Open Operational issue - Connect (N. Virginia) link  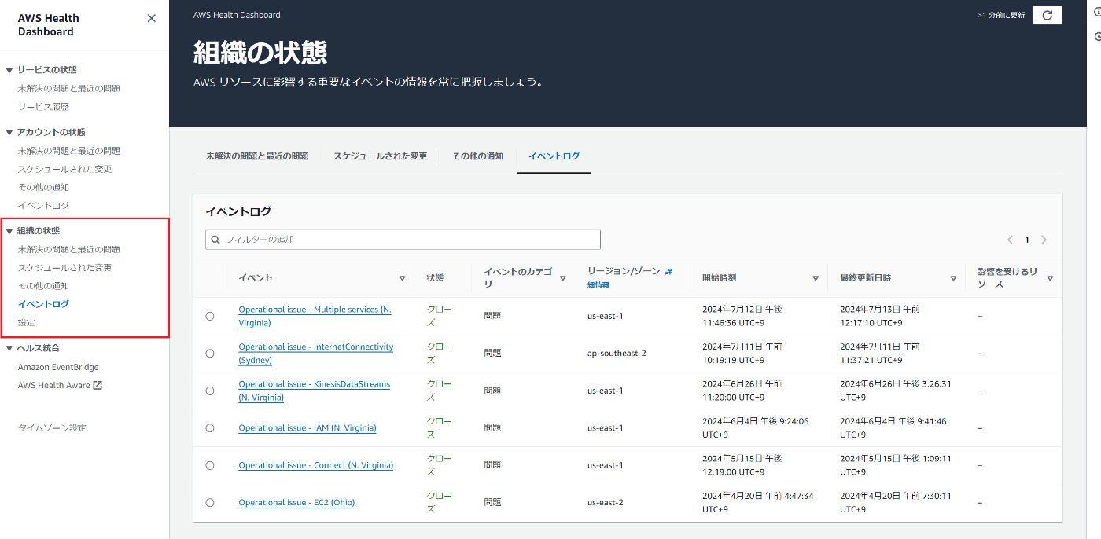pos(316,465)
